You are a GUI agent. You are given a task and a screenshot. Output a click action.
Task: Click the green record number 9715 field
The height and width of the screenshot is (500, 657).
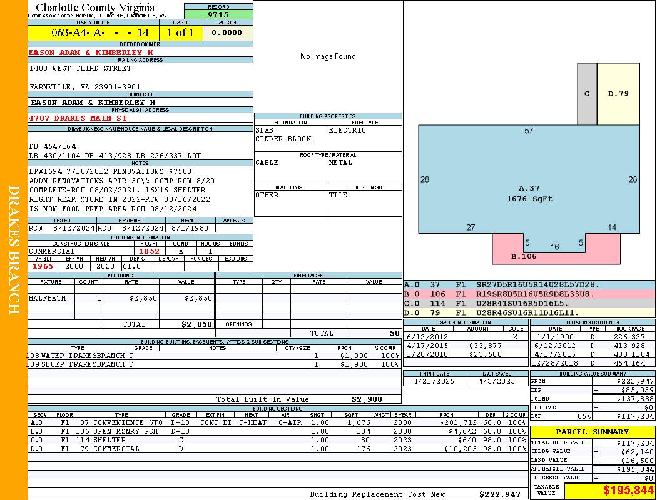[218, 14]
